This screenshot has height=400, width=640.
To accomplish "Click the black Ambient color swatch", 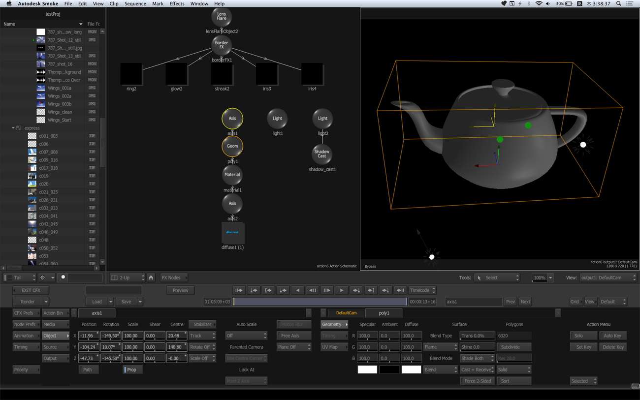I will pos(389,369).
